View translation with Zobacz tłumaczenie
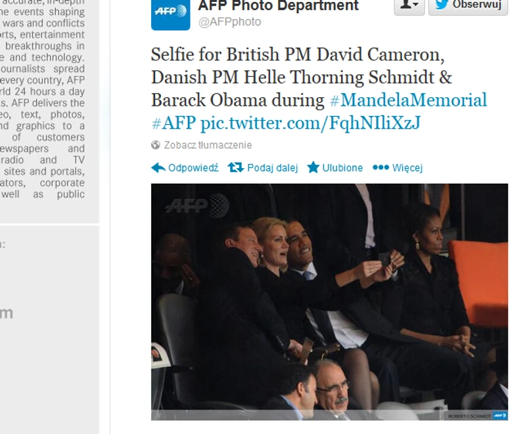The height and width of the screenshot is (434, 529). coord(208,145)
